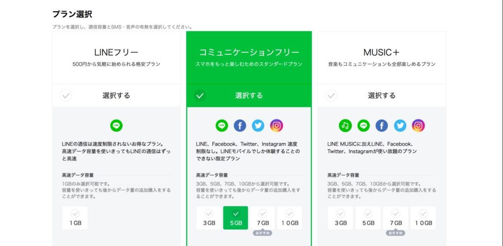Choose 5GB in コミュニケーションフリー plan
Screen dimensions: 503x246
236,218
